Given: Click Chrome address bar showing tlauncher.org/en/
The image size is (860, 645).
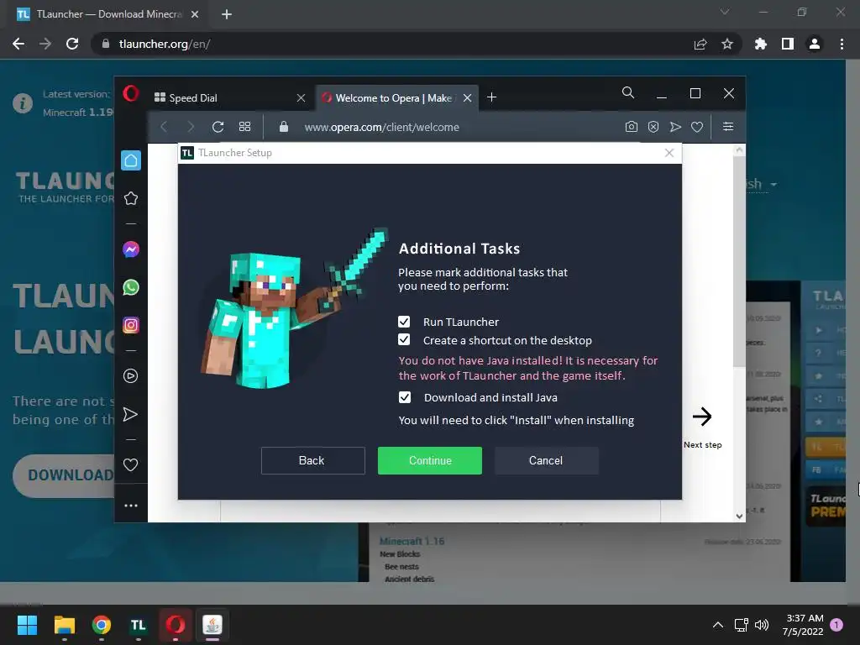Looking at the screenshot, I should pyautogui.click(x=164, y=44).
